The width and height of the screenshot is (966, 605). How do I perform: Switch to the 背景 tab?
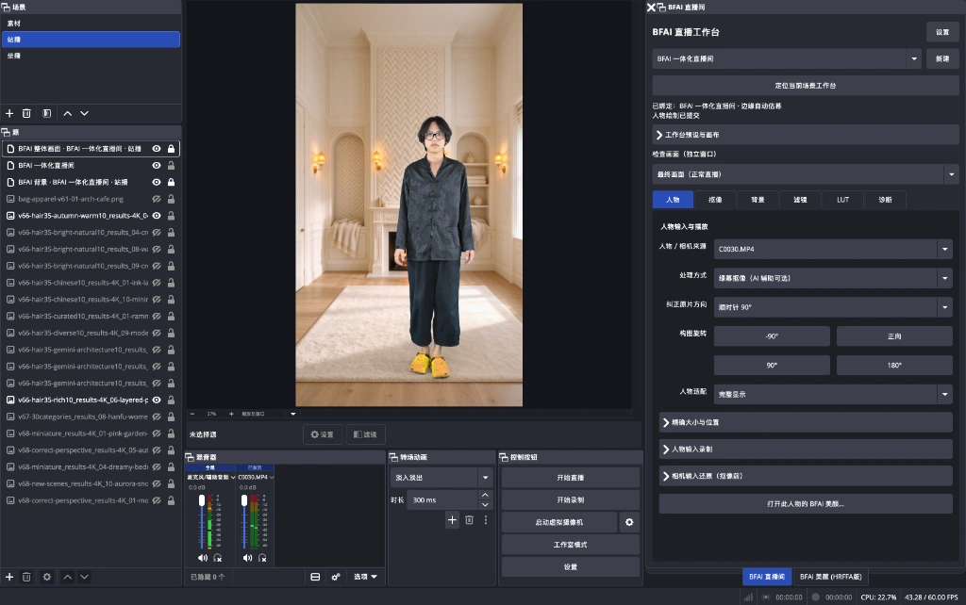coord(758,200)
